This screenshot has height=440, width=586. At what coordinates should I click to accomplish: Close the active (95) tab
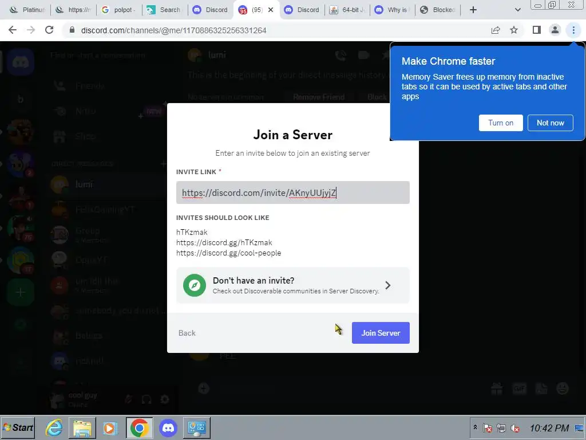click(271, 10)
